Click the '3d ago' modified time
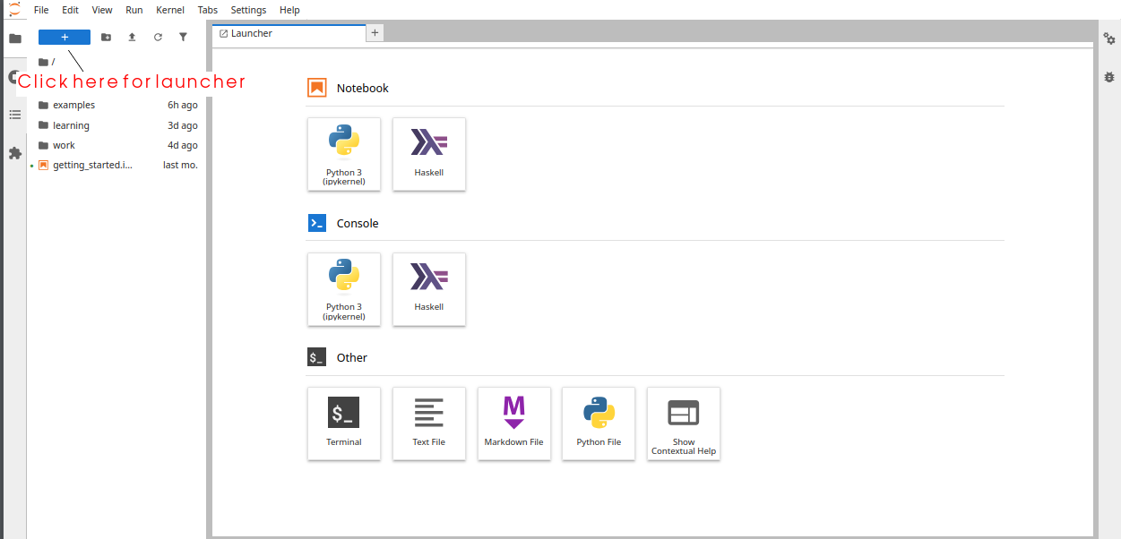Image resolution: width=1121 pixels, height=539 pixels. point(183,125)
